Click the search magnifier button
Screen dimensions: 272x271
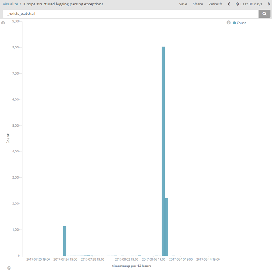264,14
